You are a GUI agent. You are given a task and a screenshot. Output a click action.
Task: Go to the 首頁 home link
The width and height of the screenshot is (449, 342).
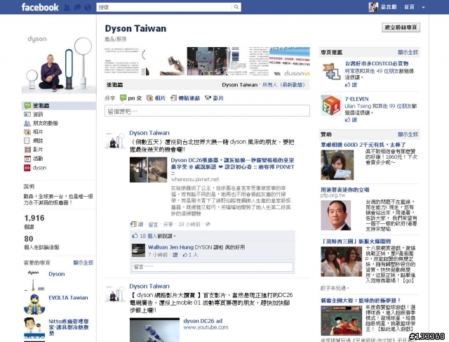point(409,7)
